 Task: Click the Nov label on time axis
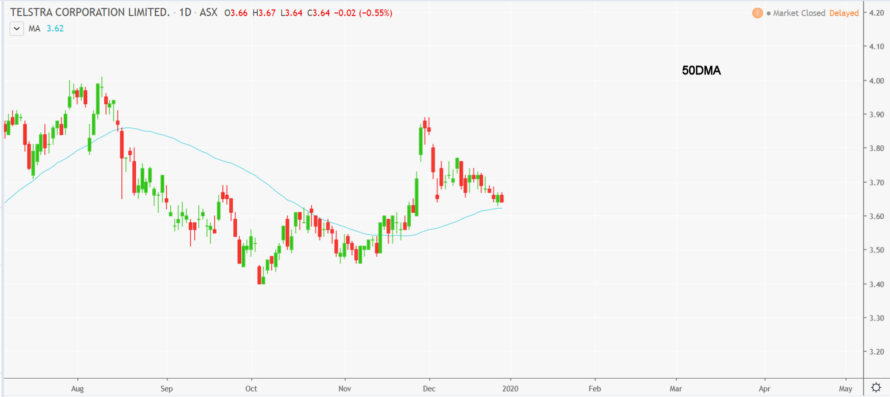pyautogui.click(x=345, y=389)
